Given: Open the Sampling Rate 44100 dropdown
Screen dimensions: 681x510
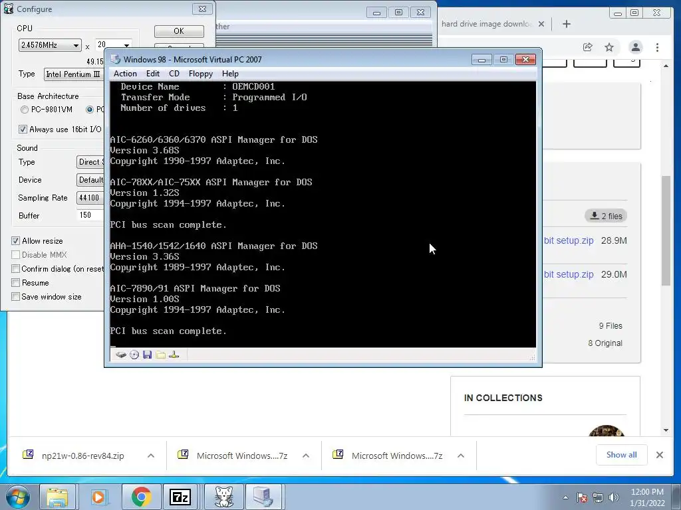Looking at the screenshot, I should pos(90,198).
